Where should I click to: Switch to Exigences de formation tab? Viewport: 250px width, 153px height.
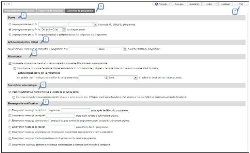coord(51,11)
